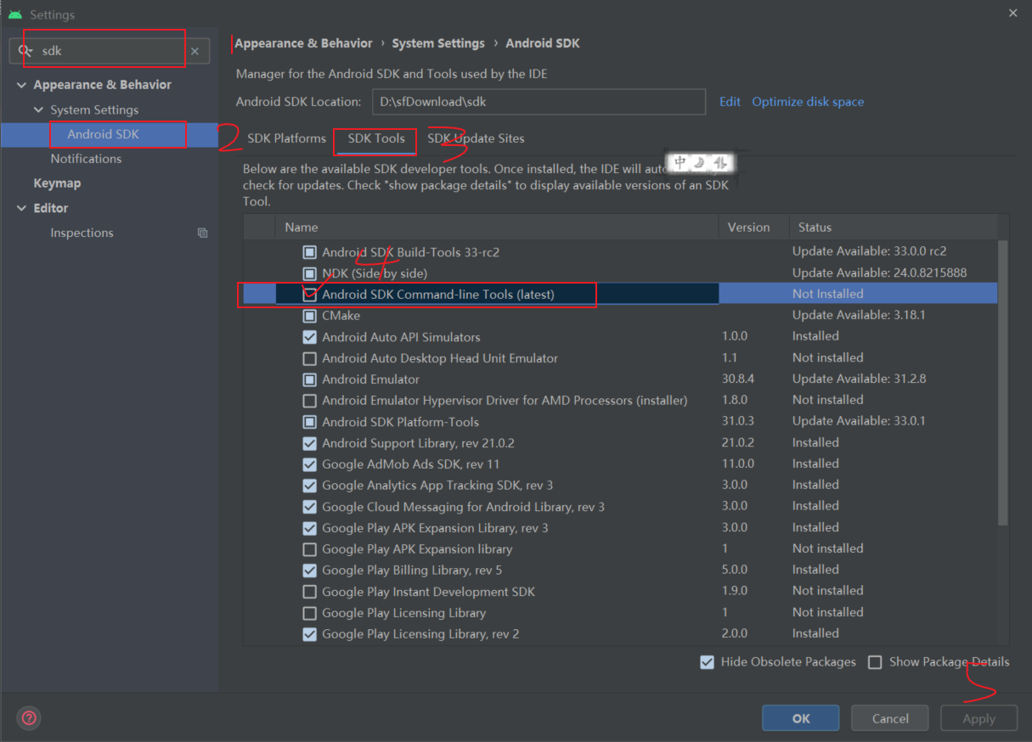
Task: Uncheck Android Support Library, rev 21.0.2
Action: [310, 443]
